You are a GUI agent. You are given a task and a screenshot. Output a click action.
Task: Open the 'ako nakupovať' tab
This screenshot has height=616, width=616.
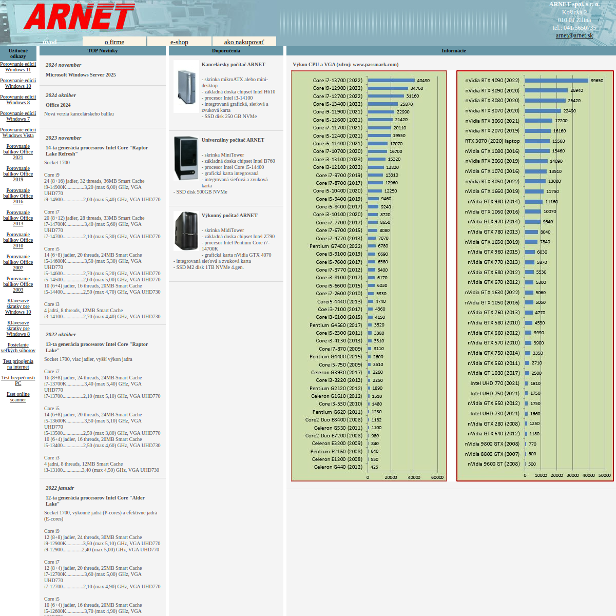244,42
